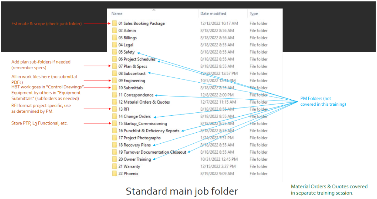The image size is (377, 199).
Task: Select the 13 RFI folder icon
Action: click(x=115, y=109)
